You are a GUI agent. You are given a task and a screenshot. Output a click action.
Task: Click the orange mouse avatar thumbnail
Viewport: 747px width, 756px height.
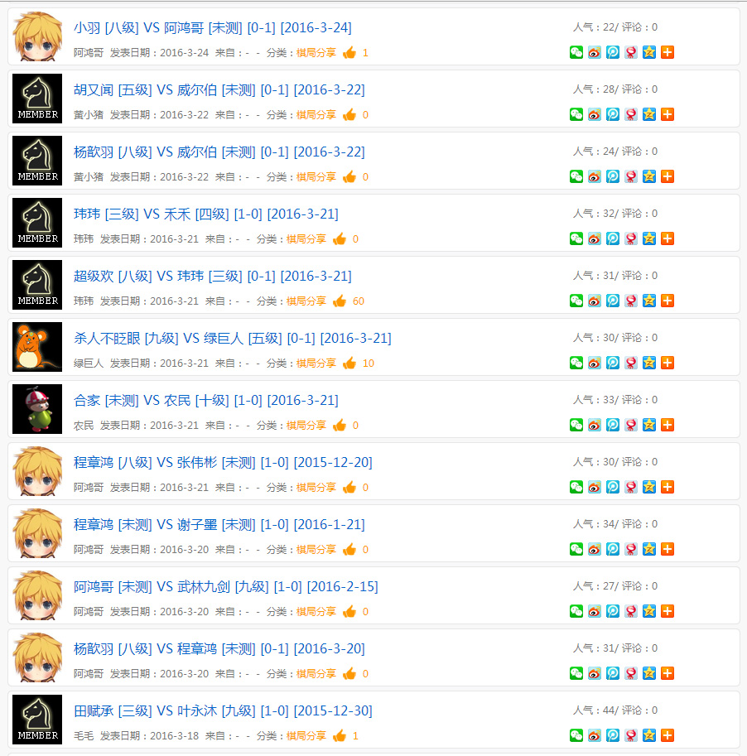pyautogui.click(x=37, y=347)
